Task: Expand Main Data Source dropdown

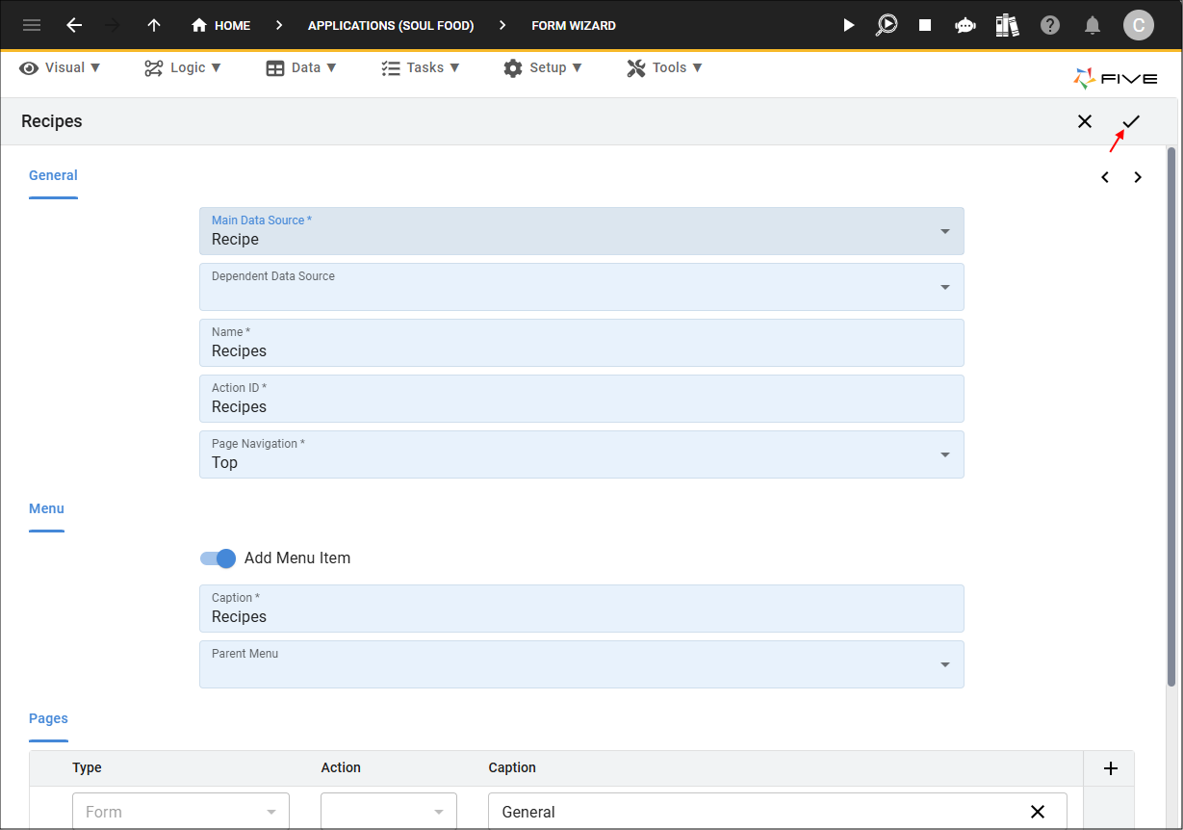Action: [x=945, y=231]
